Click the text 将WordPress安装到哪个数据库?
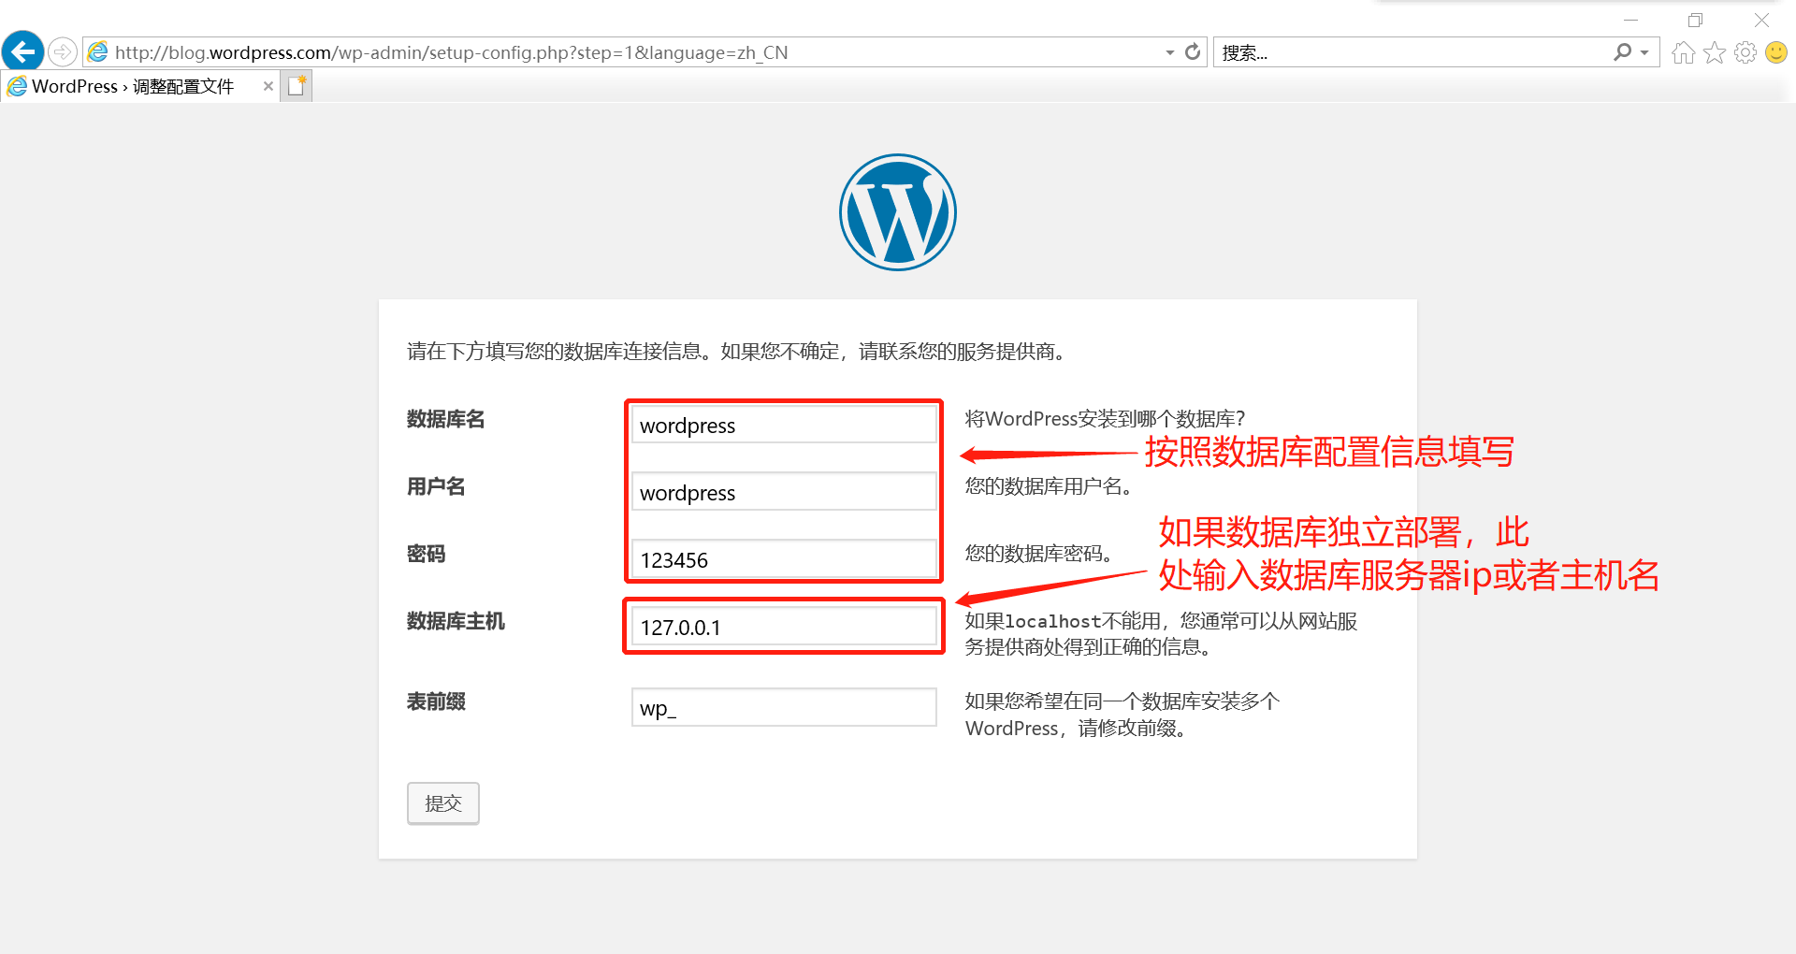The image size is (1796, 954). tap(1106, 419)
